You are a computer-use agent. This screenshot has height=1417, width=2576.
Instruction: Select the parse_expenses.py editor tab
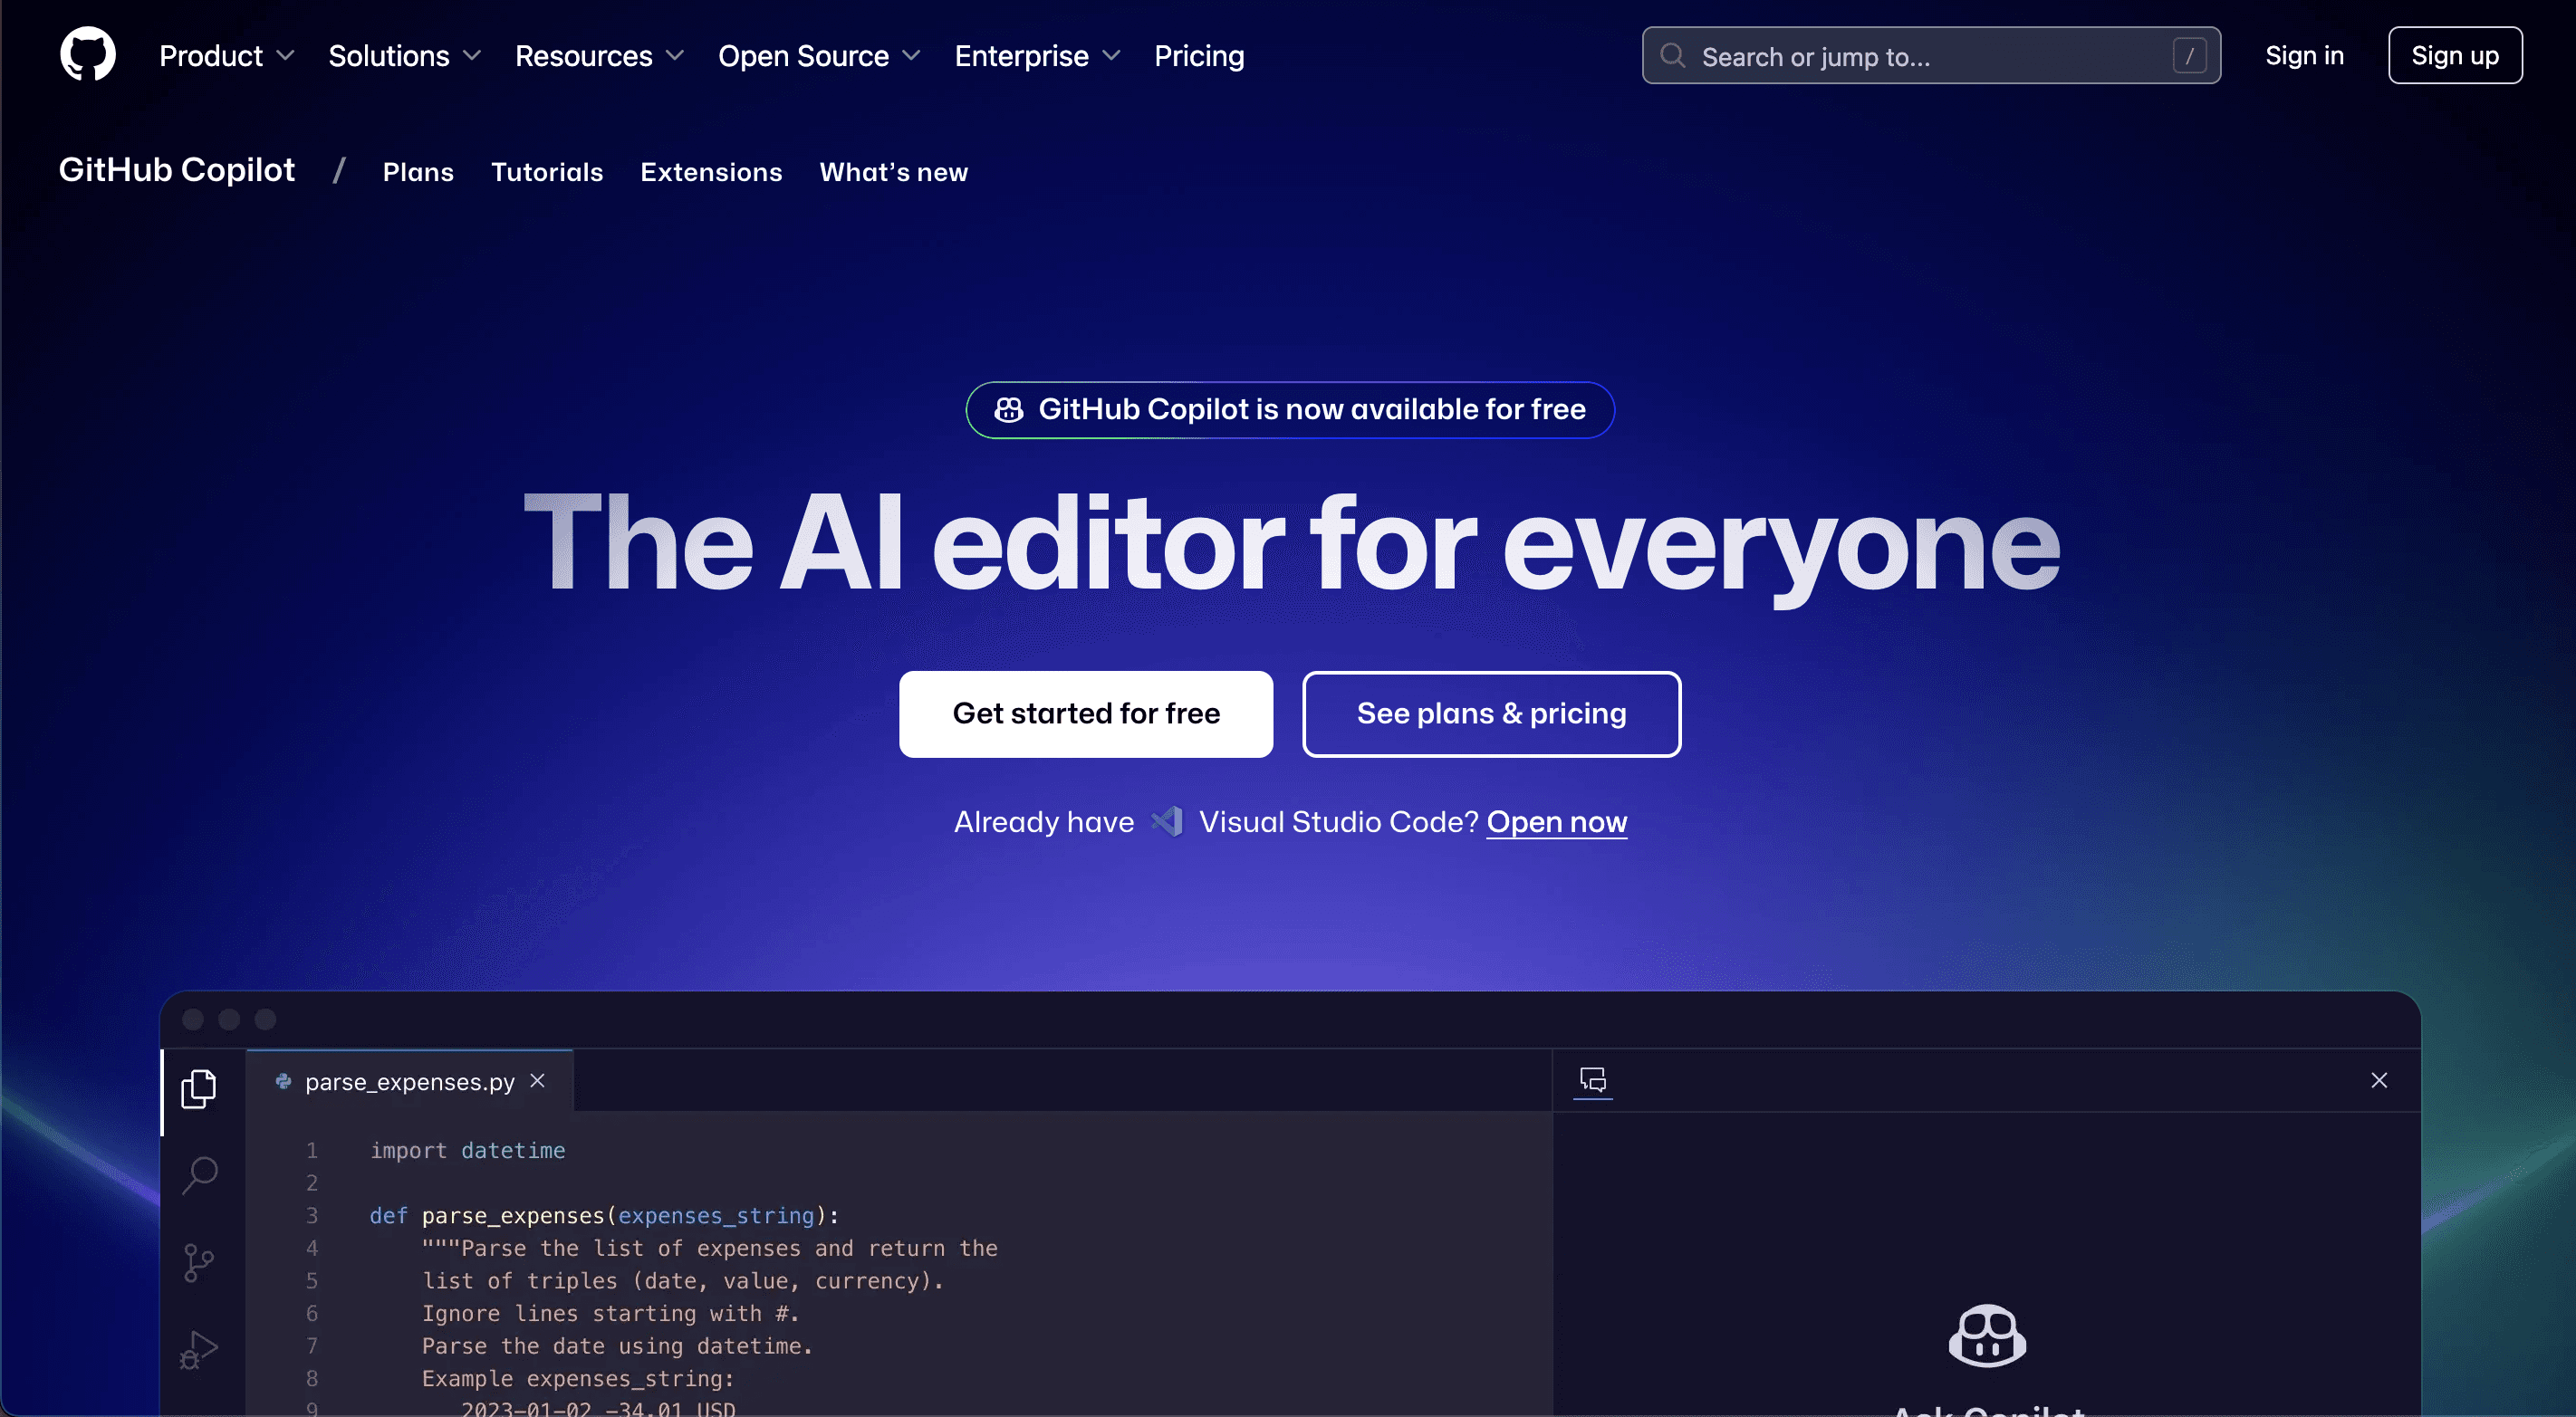pyautogui.click(x=410, y=1081)
